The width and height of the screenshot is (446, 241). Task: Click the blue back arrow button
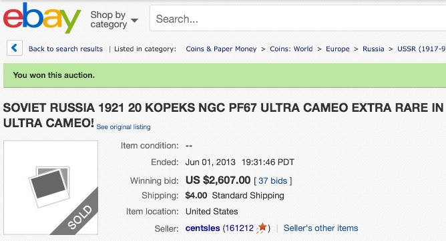[15, 48]
